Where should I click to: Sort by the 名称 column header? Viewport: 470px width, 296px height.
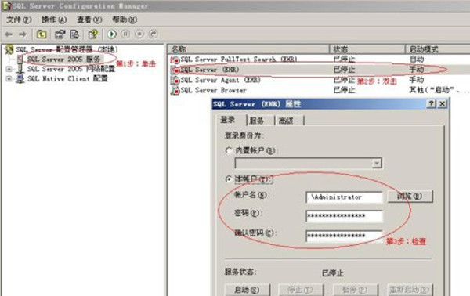tap(248, 49)
